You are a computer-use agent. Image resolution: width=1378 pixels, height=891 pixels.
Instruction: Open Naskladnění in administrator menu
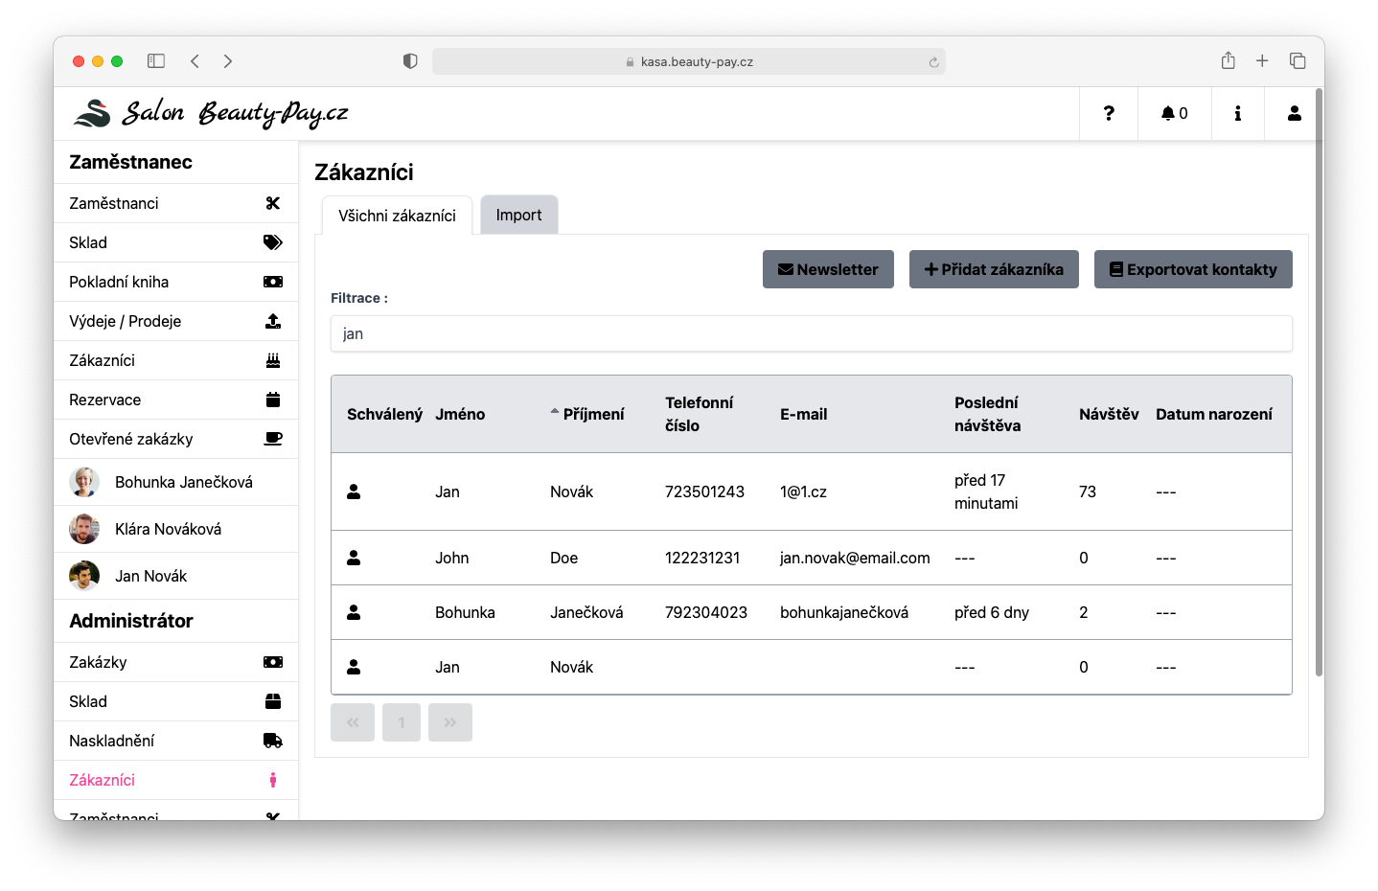(176, 741)
